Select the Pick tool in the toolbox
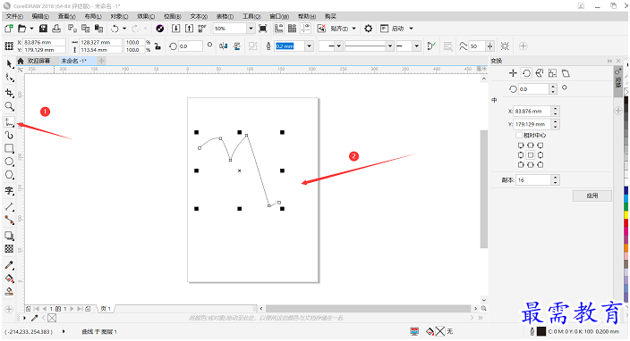This screenshot has width=630, height=341. tap(9, 64)
